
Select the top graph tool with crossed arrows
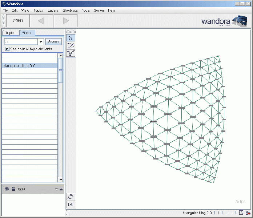click(71, 38)
